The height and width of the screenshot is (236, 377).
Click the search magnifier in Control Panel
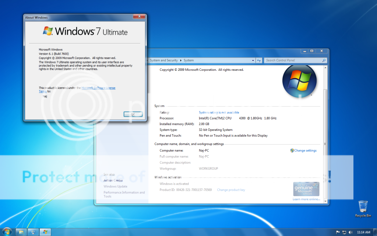click(324, 60)
